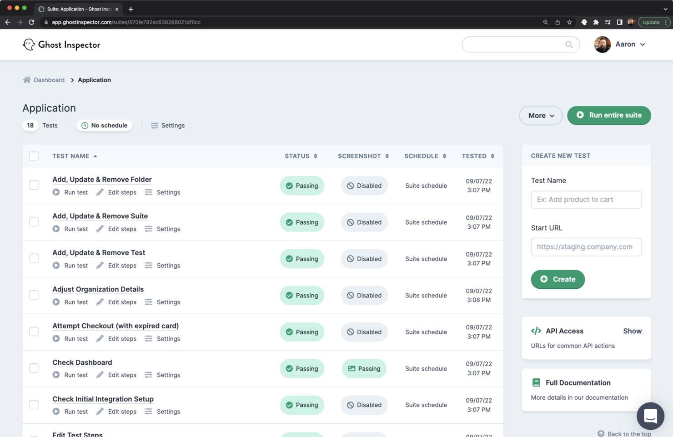Viewport: 673px width, 437px height.
Task: Click the Ghost Inspector extension icon
Action: pos(584,22)
